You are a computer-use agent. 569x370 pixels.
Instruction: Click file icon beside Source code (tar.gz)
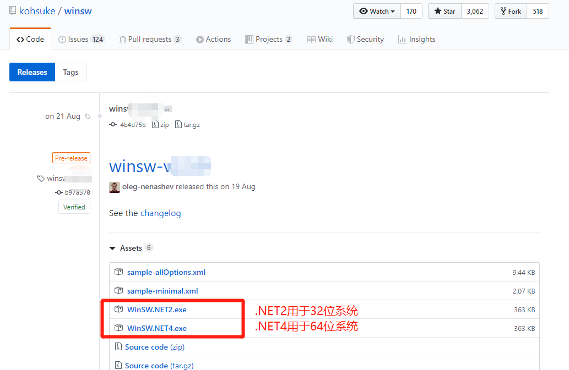(118, 365)
